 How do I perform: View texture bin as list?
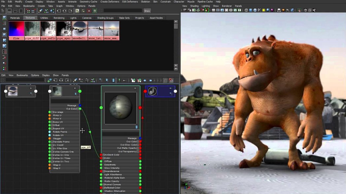(4, 23)
